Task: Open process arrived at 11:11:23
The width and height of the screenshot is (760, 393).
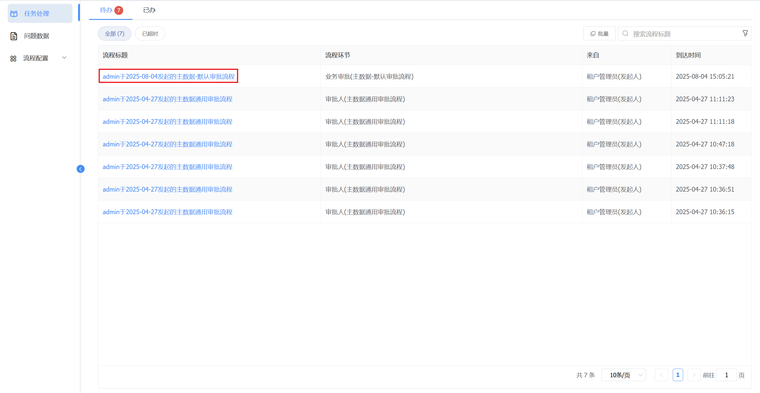Action: point(167,99)
